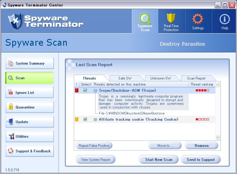Collapse the Trojan/Backdoor-ASW threat details
The height and width of the screenshot is (174, 237).
click(95, 91)
